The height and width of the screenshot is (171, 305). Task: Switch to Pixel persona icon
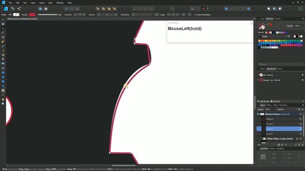[x=13, y=9]
